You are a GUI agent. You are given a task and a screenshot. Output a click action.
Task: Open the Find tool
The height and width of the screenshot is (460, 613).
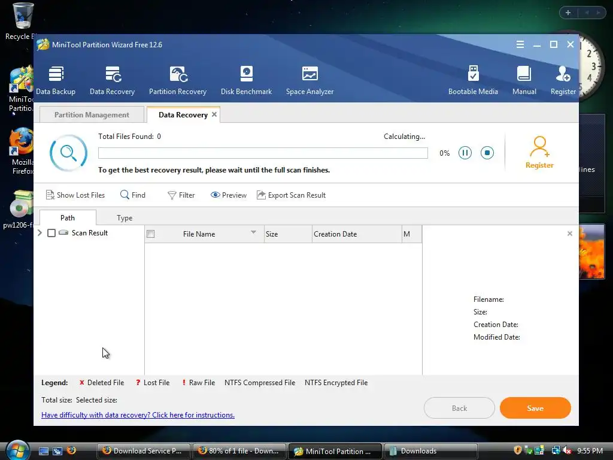coord(133,195)
